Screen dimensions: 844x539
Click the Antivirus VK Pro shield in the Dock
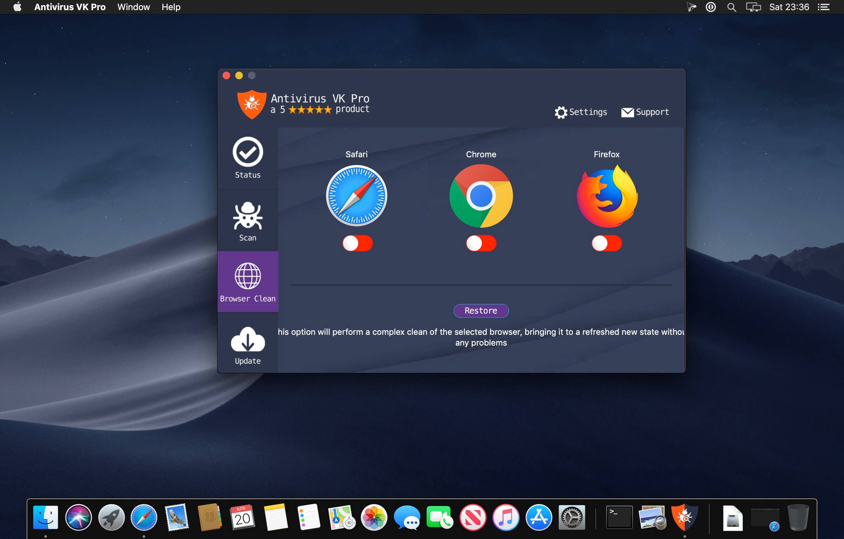(685, 517)
